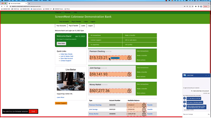
Task: Expand the Chrome tab search chevron
Action: coord(208,4)
